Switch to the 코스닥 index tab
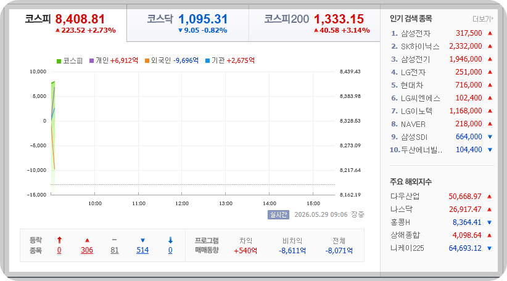This screenshot has height=281, width=507. pyautogui.click(x=188, y=23)
